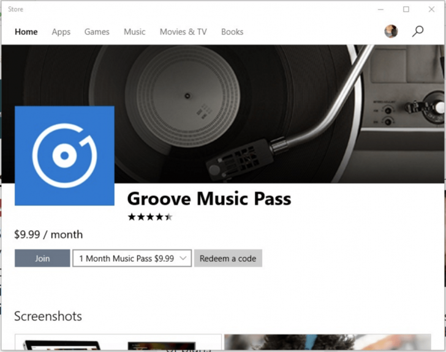Viewport: 446px width, 352px height.
Task: Open the Games tab
Action: (x=97, y=32)
